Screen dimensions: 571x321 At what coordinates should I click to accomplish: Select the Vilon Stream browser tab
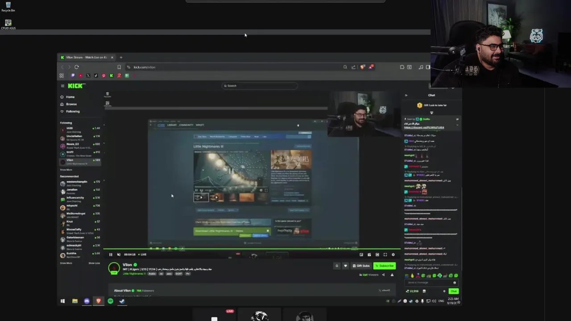coord(87,58)
